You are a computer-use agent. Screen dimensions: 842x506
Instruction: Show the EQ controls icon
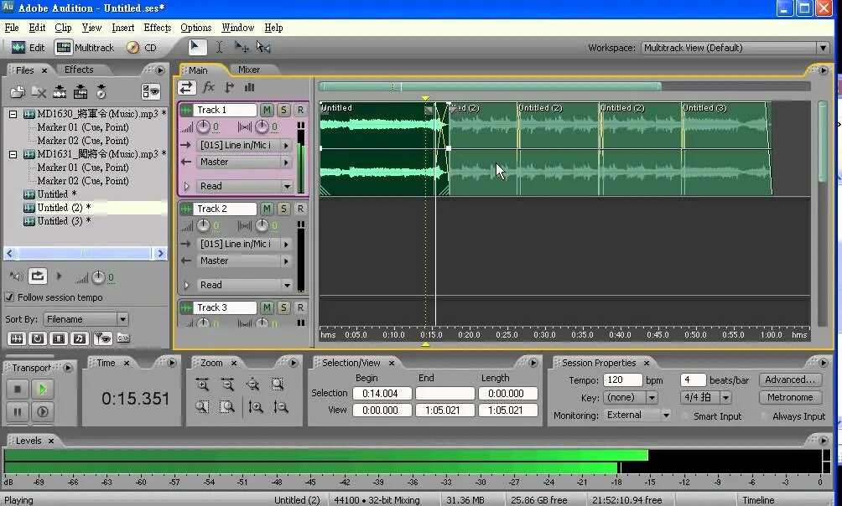pyautogui.click(x=249, y=87)
